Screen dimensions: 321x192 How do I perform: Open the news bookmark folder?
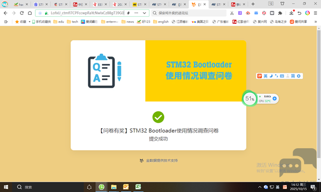pos(128,22)
